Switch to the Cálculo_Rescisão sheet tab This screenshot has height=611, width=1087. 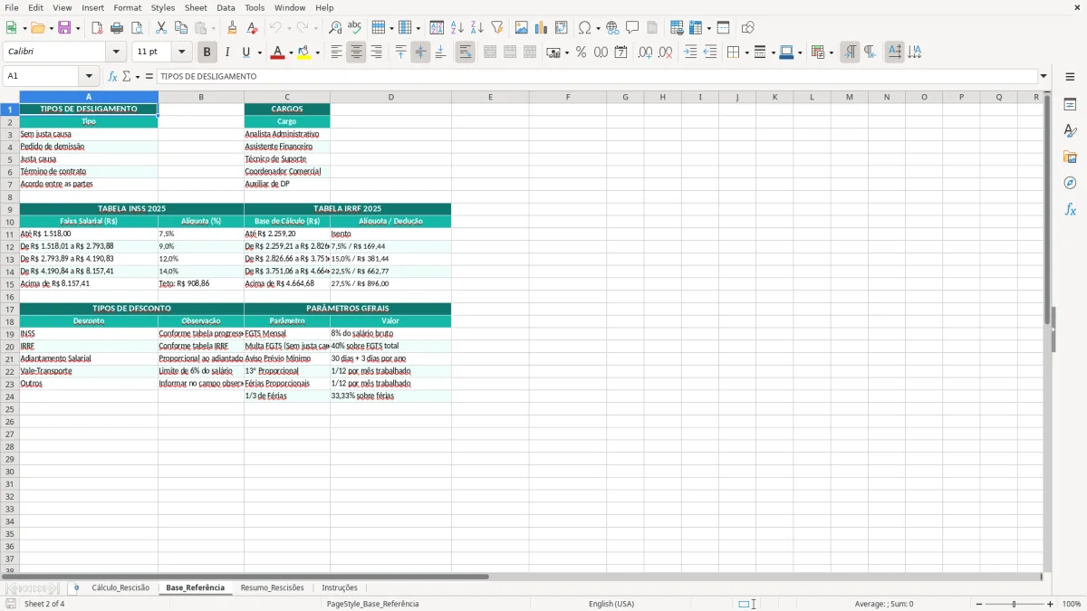[120, 588]
